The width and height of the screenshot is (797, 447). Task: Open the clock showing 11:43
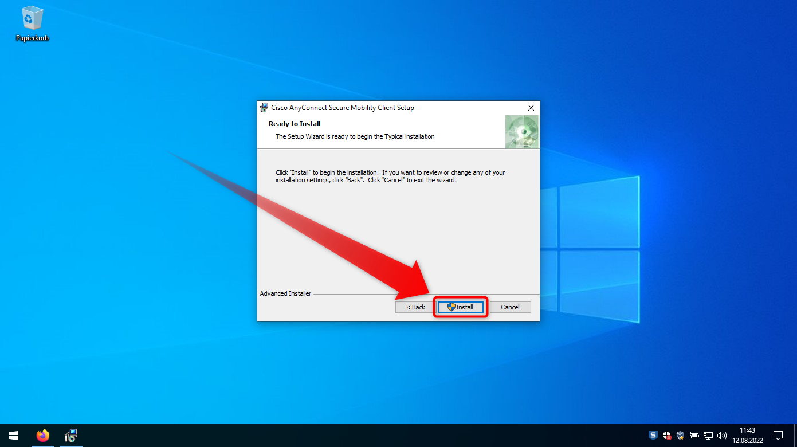(x=747, y=436)
